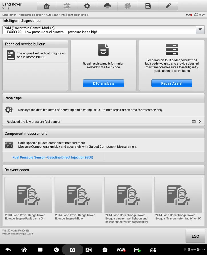Open MaxiSys home in bottom bar
This screenshot has width=207, height=255.
coord(105,250)
